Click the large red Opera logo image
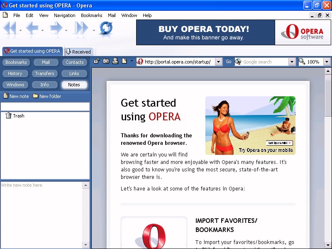The height and width of the screenshot is (249, 332). click(x=154, y=236)
